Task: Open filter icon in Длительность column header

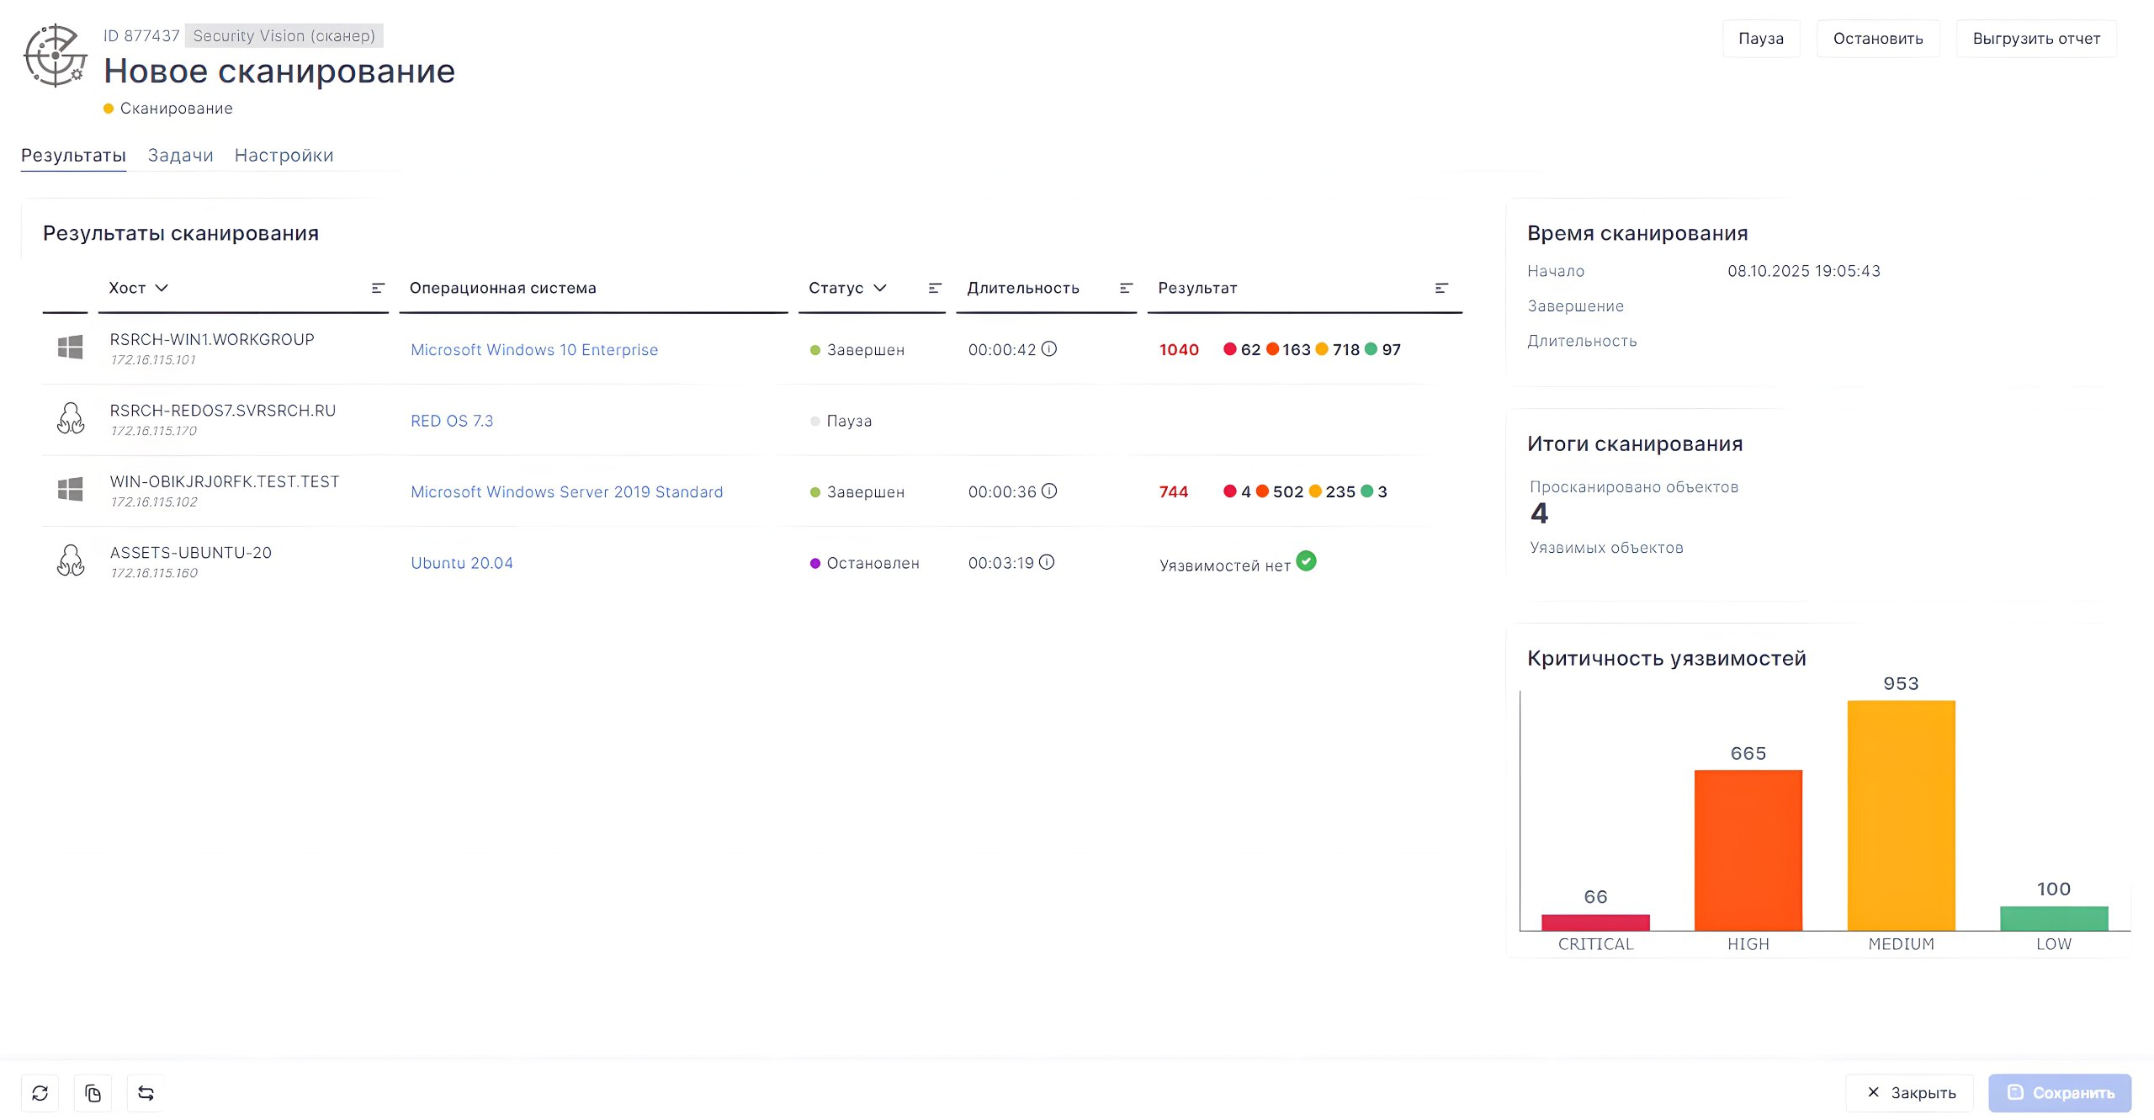Action: pos(1126,288)
